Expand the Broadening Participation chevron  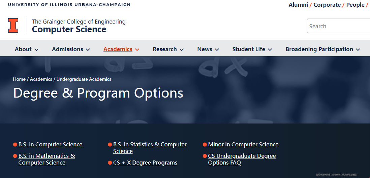[x=358, y=49]
